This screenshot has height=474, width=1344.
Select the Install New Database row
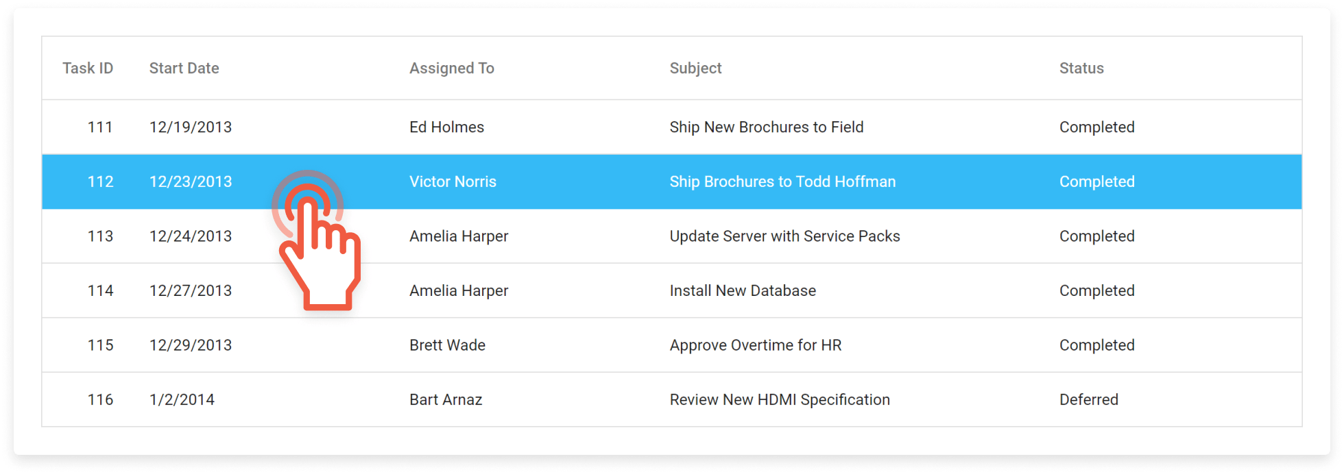(x=743, y=291)
